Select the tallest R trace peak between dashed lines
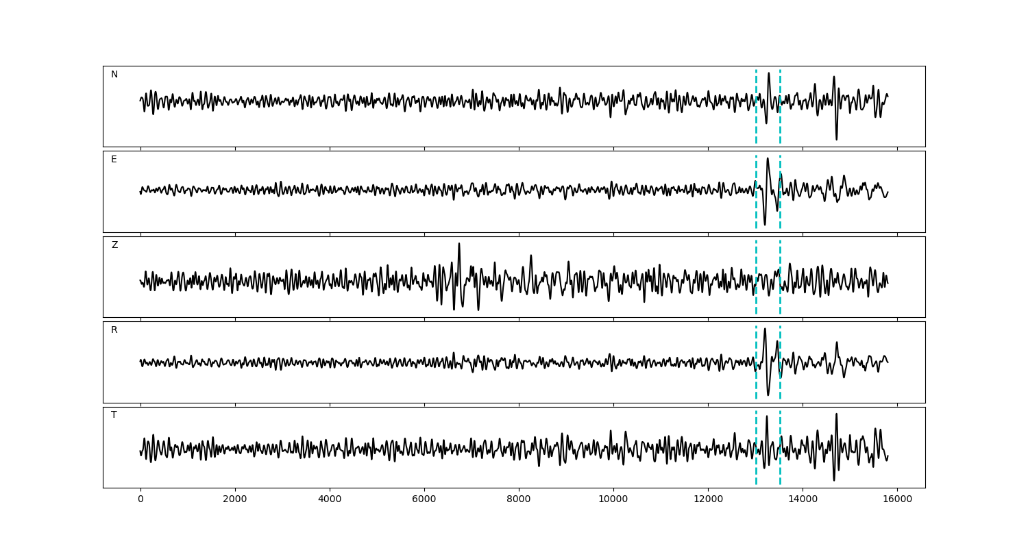 point(765,329)
